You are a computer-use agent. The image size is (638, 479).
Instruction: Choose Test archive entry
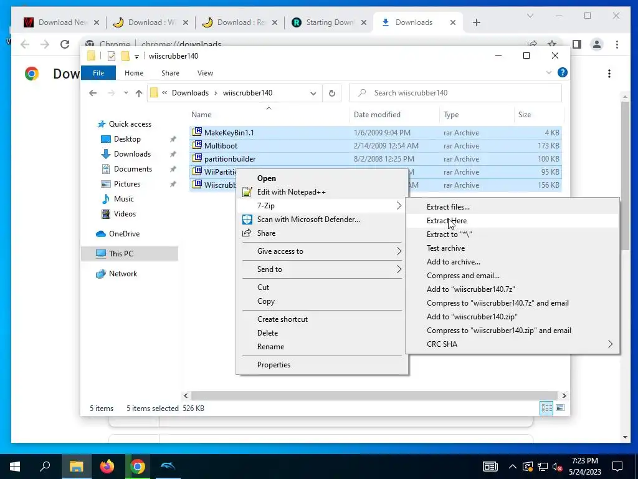[x=512, y=248]
